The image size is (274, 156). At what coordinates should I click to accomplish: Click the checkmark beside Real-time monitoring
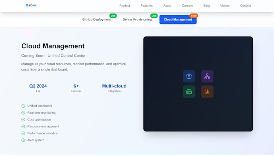click(23, 112)
